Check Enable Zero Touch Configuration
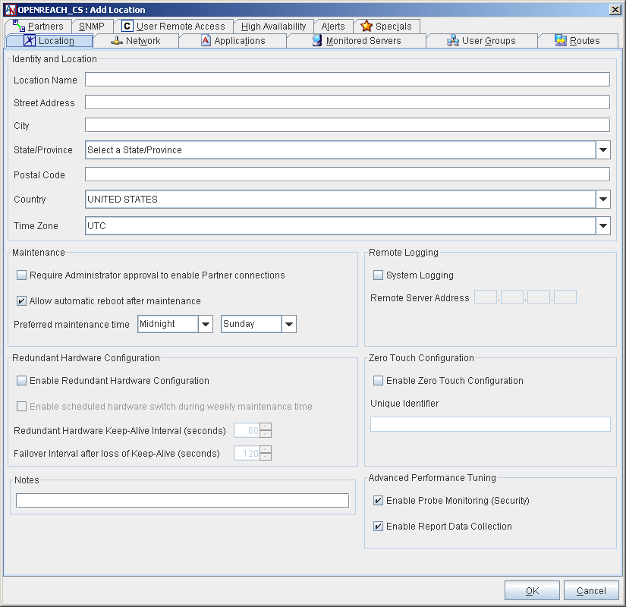Viewport: 626px width, 607px height. pos(376,380)
